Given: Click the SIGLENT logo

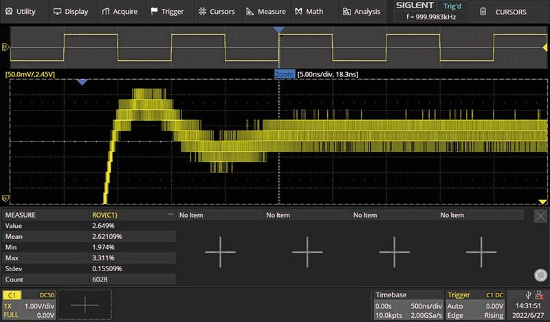Looking at the screenshot, I should [415, 5].
